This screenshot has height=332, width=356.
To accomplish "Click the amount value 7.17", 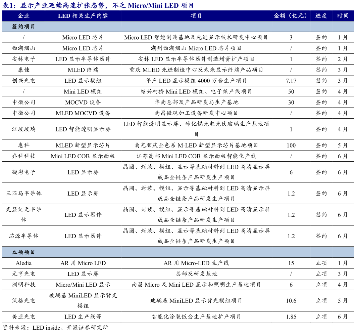I will (291, 81).
